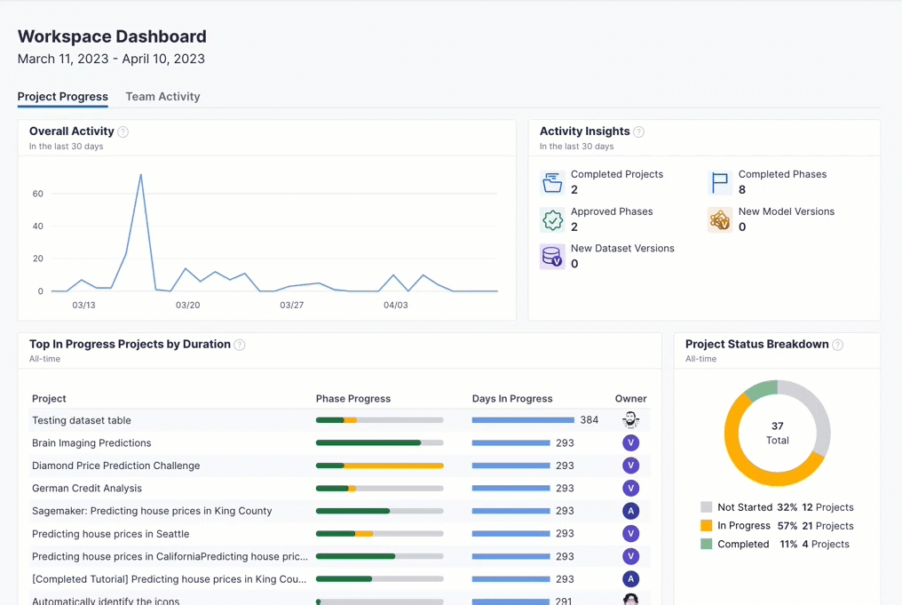Click the Completed Phases flag icon
Screen dimensions: 902x605
tap(720, 183)
